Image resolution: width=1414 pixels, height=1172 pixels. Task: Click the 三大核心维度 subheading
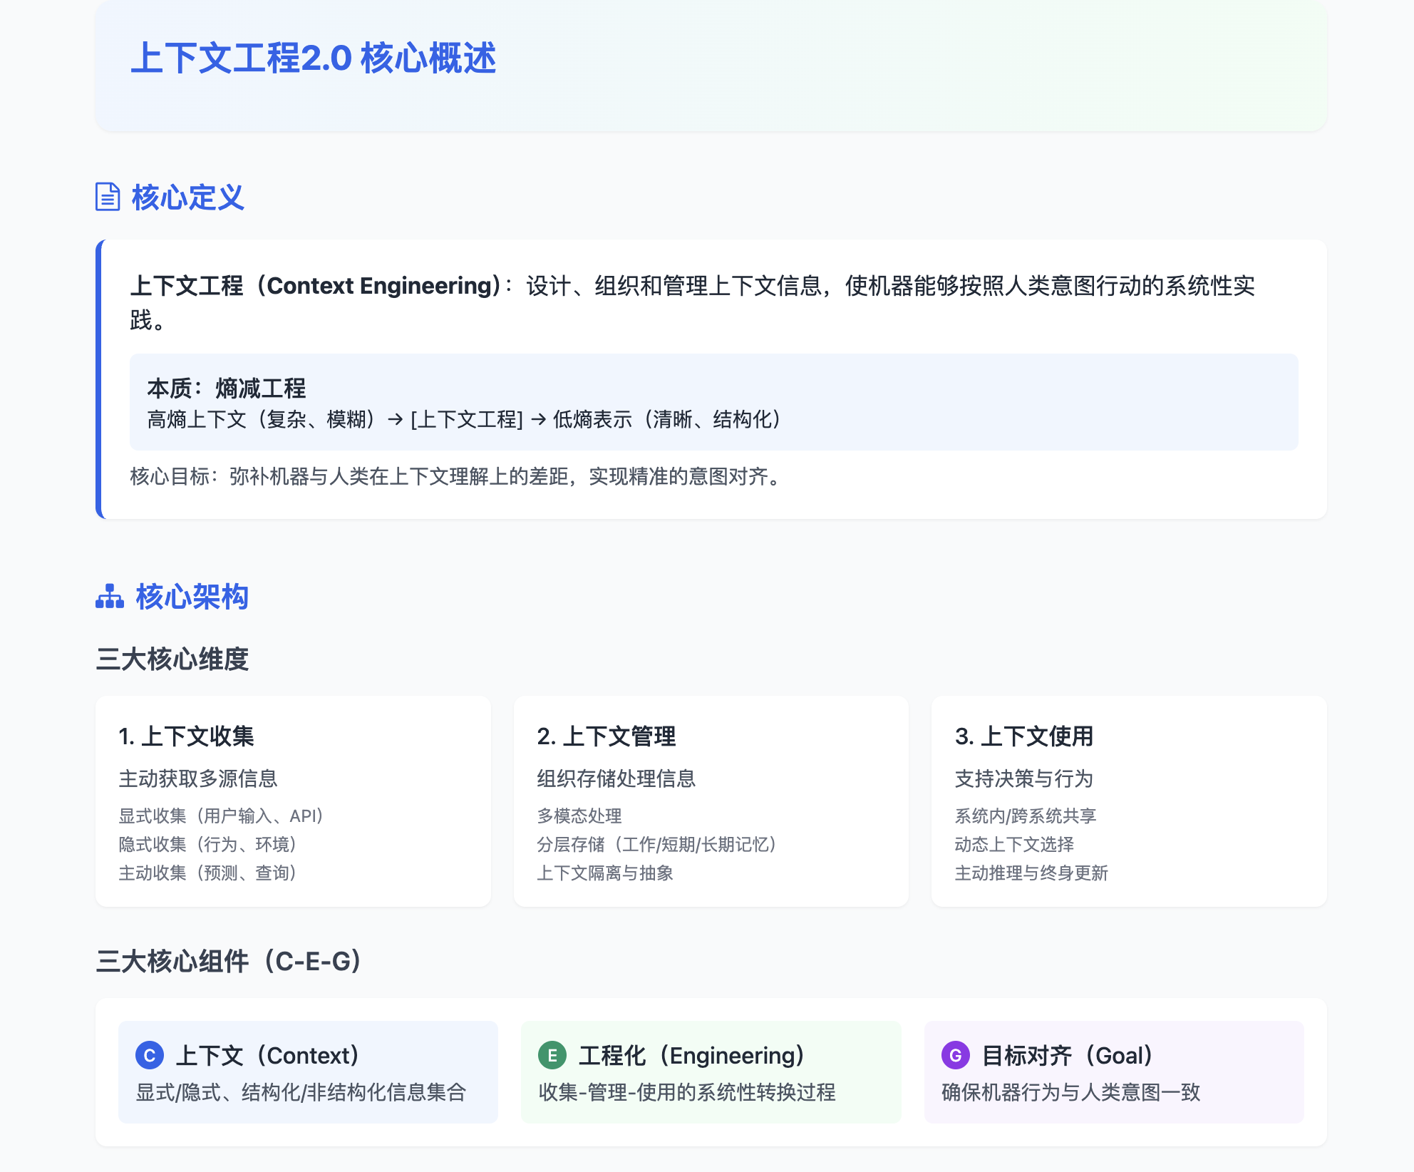coord(172,659)
